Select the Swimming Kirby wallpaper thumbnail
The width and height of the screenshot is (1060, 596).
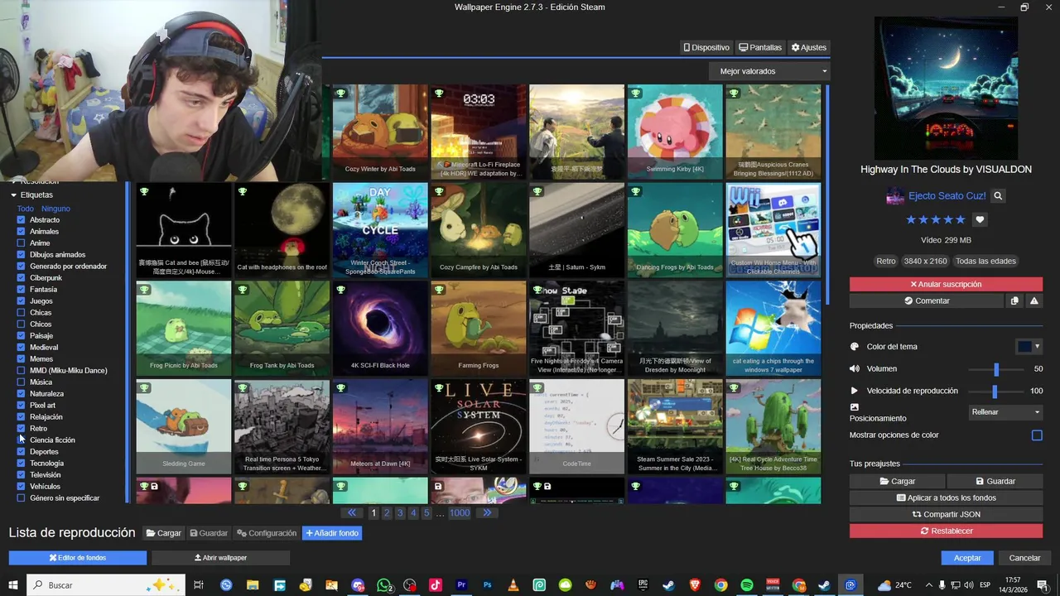[675, 132]
